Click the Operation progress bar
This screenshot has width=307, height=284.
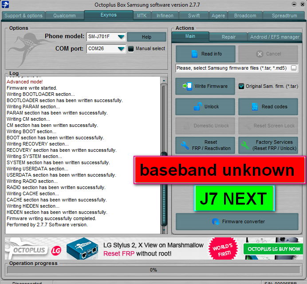point(153,270)
